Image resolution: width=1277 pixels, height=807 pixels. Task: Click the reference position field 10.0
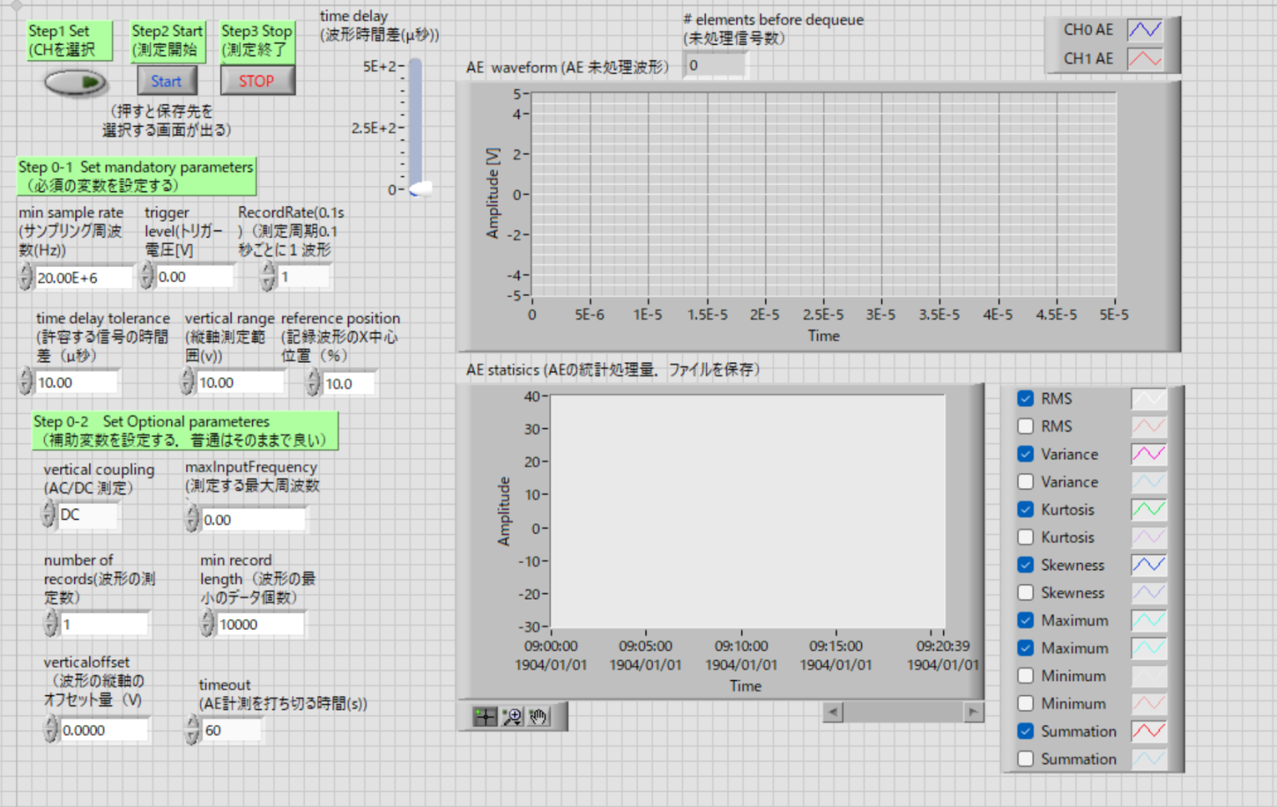click(x=350, y=384)
